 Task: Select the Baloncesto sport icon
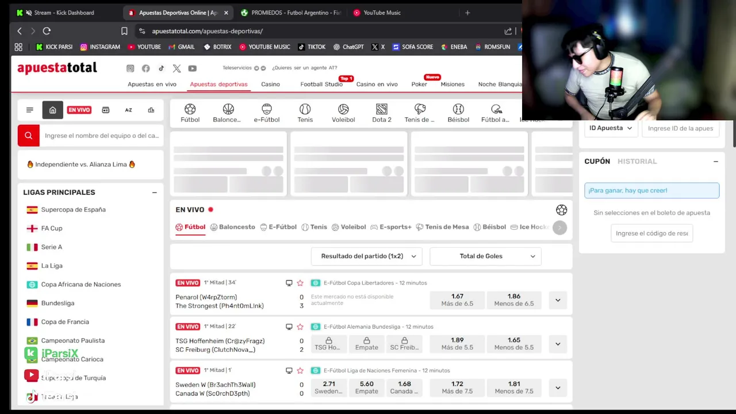(x=227, y=113)
